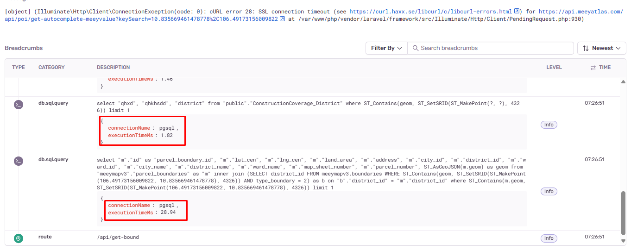Click terminal icon of parcel_boundaries query row
Viewport: 631px width, 250px height.
pyautogui.click(x=18, y=161)
